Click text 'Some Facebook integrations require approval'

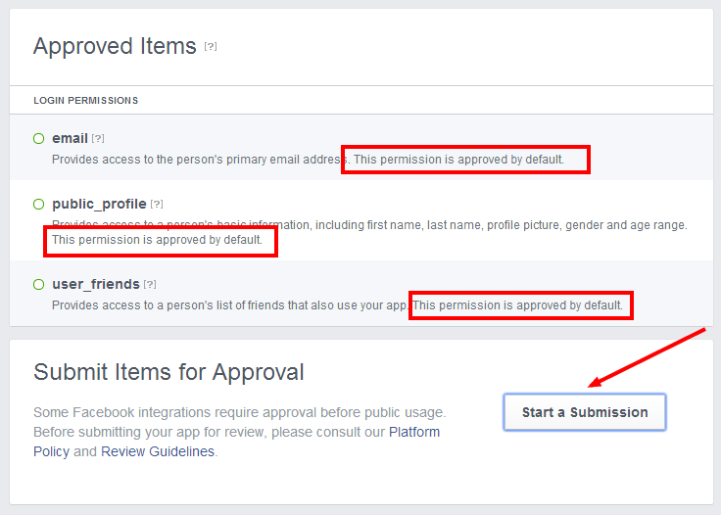point(174,412)
